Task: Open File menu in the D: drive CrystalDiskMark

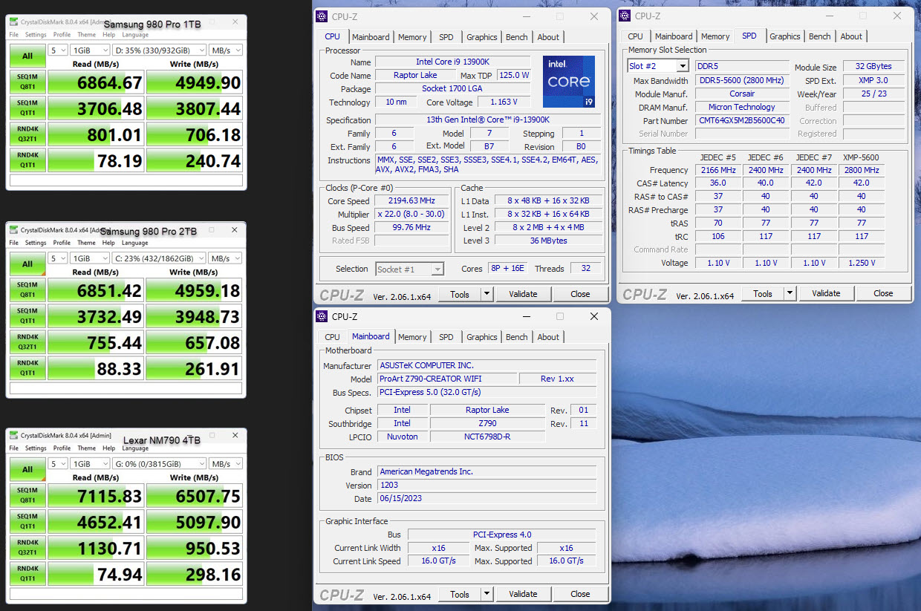Action: tap(14, 35)
